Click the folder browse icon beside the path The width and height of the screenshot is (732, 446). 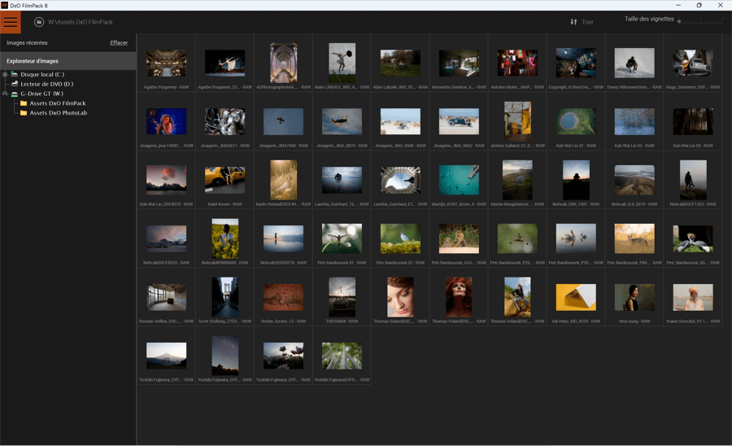coord(38,22)
